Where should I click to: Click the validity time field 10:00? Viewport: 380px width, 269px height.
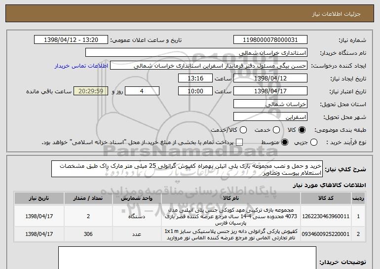[195, 91]
